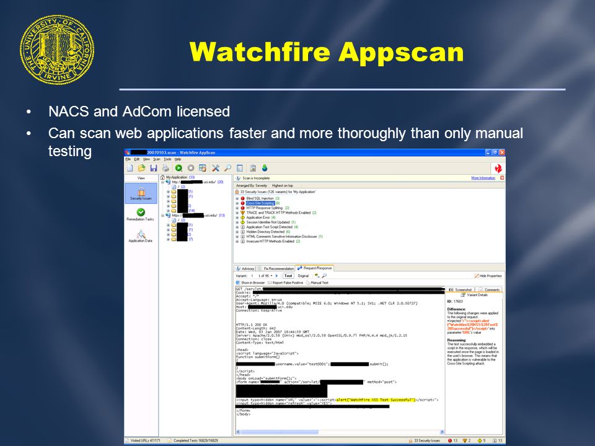The width and height of the screenshot is (595, 446).
Task: Click red high-severity count in status bar
Action: coord(452,440)
